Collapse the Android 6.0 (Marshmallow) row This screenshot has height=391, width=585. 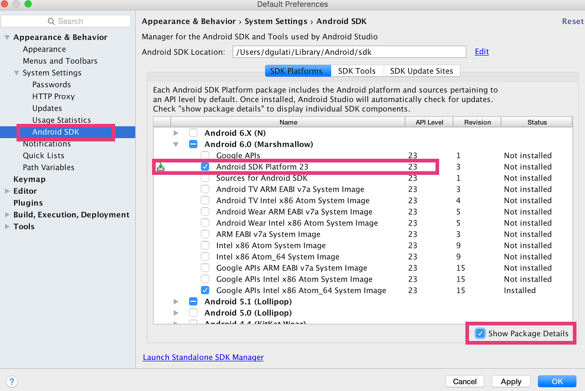click(x=176, y=144)
